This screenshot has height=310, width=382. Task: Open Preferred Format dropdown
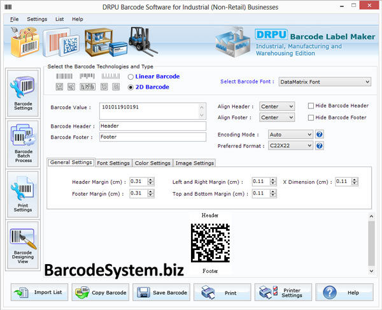290,145
